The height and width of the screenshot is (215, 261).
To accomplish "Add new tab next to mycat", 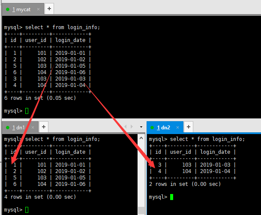I will pyautogui.click(x=49, y=9).
